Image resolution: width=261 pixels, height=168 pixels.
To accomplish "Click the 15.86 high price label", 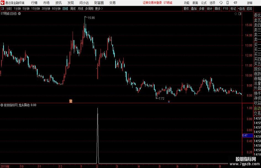I will coord(91,18).
